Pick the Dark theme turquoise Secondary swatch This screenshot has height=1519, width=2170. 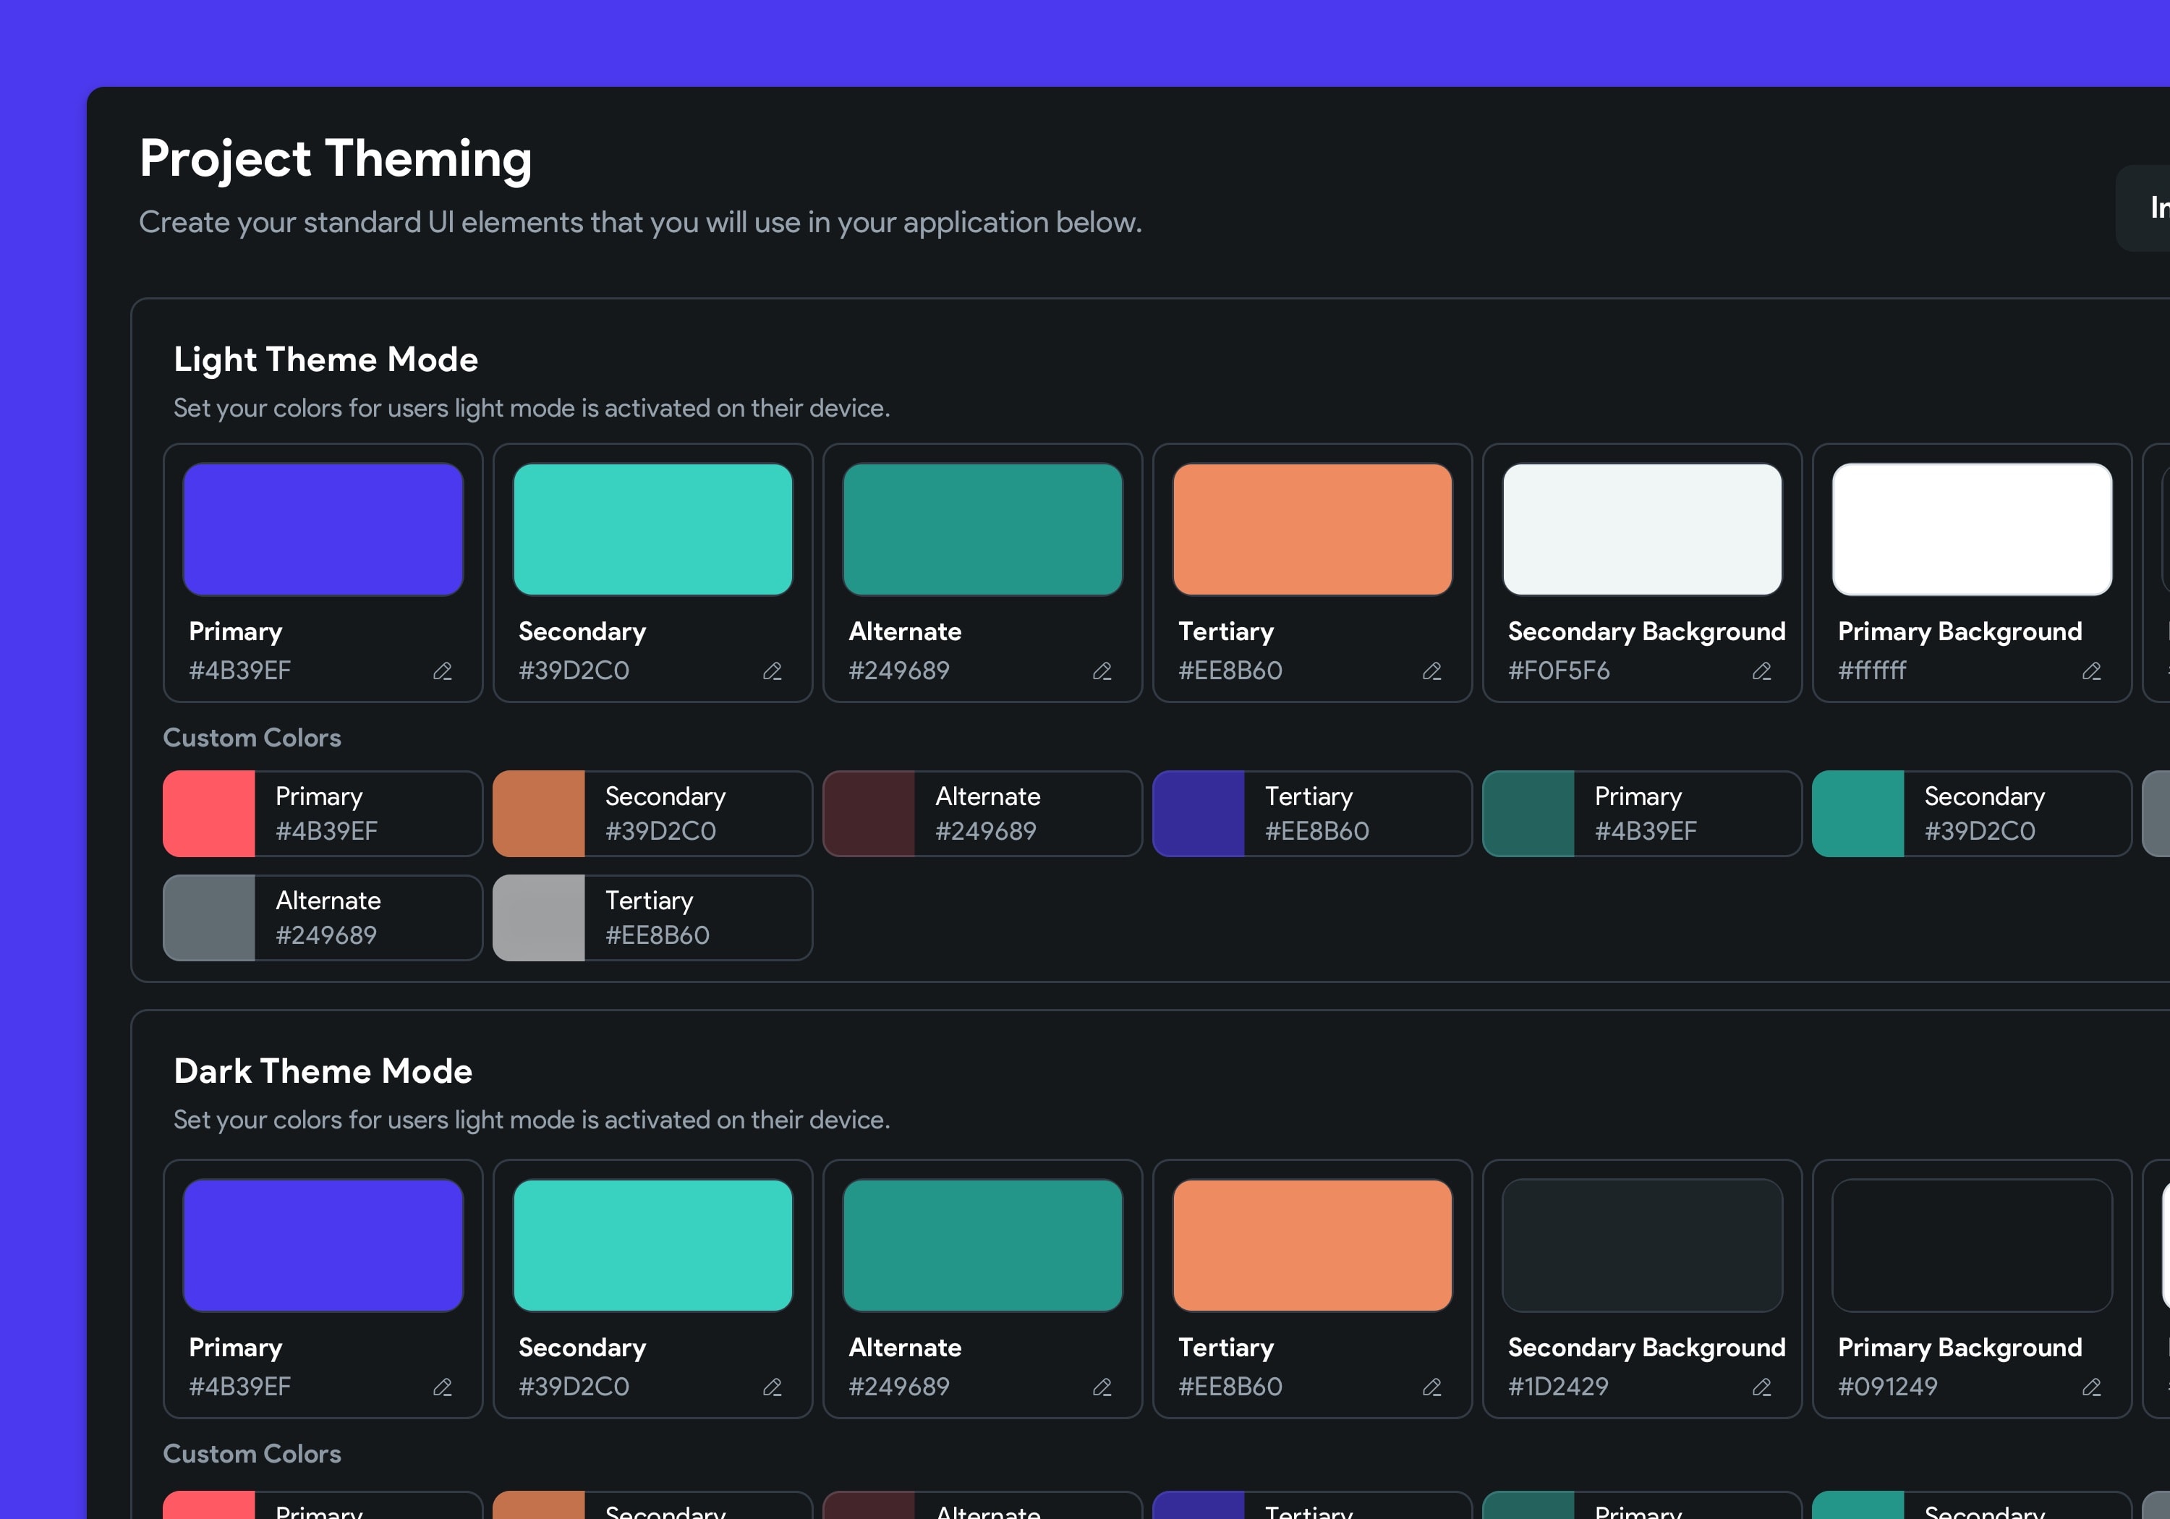tap(652, 1245)
